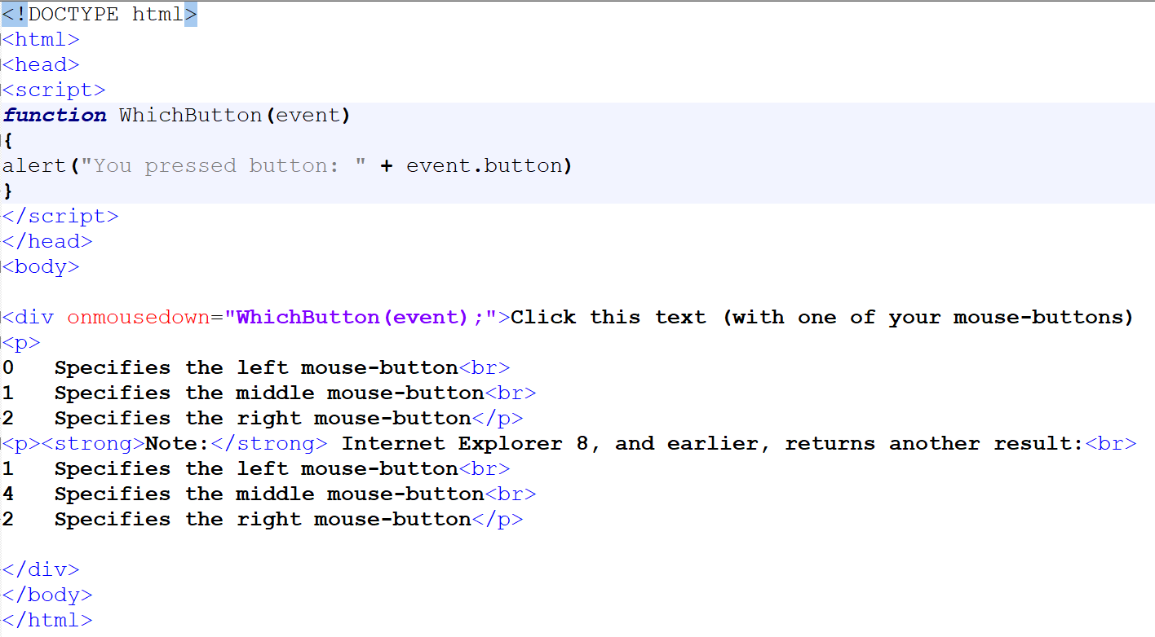The width and height of the screenshot is (1155, 637).
Task: Click the line '4 Specifies the middle mouse-button'
Action: click(x=269, y=494)
